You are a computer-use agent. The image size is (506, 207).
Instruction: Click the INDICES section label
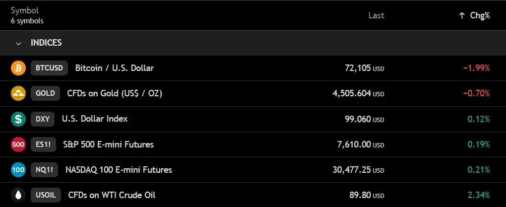(x=46, y=43)
